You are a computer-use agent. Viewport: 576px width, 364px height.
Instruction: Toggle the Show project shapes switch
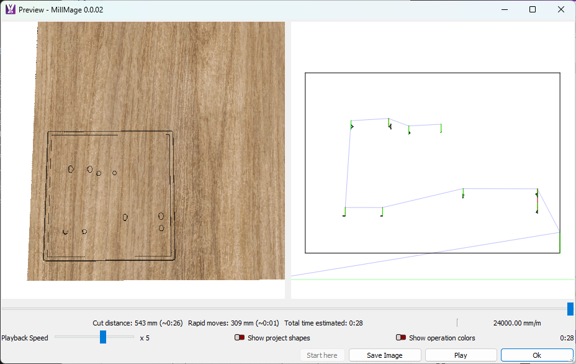point(240,338)
